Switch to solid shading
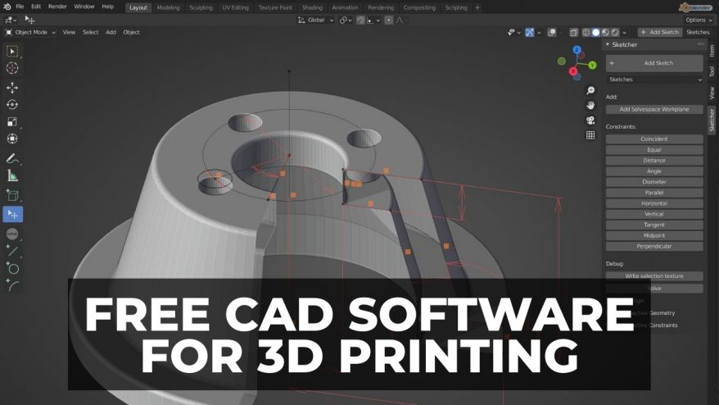The height and width of the screenshot is (405, 719). click(595, 32)
